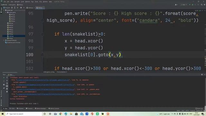The height and width of the screenshot is (116, 206).
Task: Switch to the main.py editor tab
Action: pos(30,8)
